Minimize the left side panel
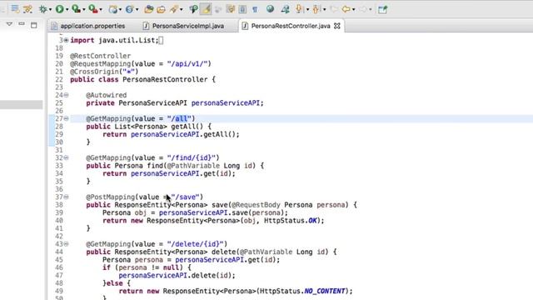 tap(22, 24)
